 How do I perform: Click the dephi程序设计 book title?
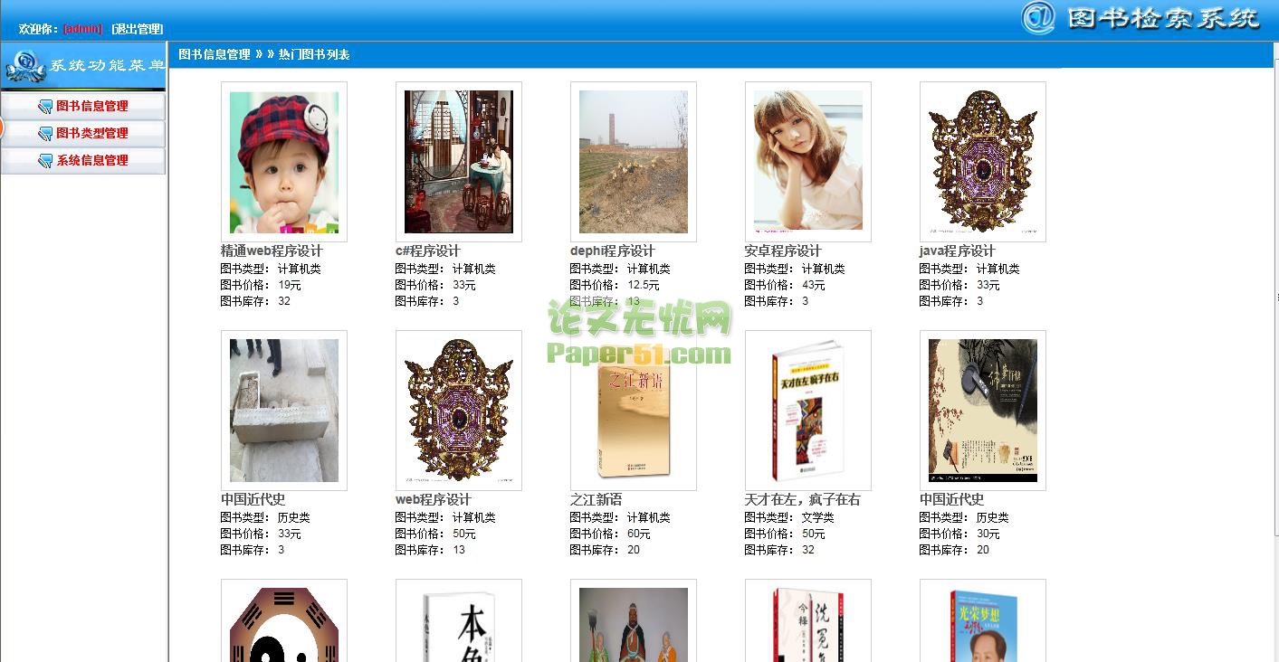pos(613,251)
